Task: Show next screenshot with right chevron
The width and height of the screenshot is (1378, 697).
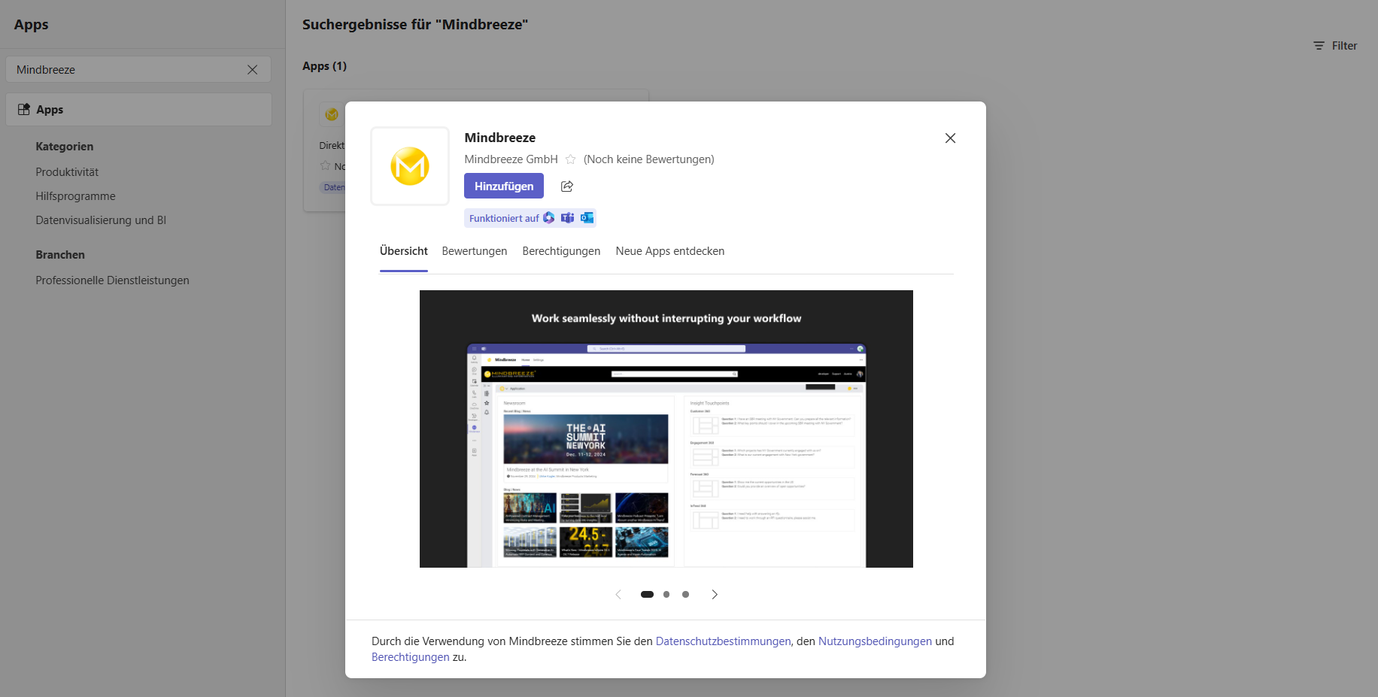Action: click(715, 595)
